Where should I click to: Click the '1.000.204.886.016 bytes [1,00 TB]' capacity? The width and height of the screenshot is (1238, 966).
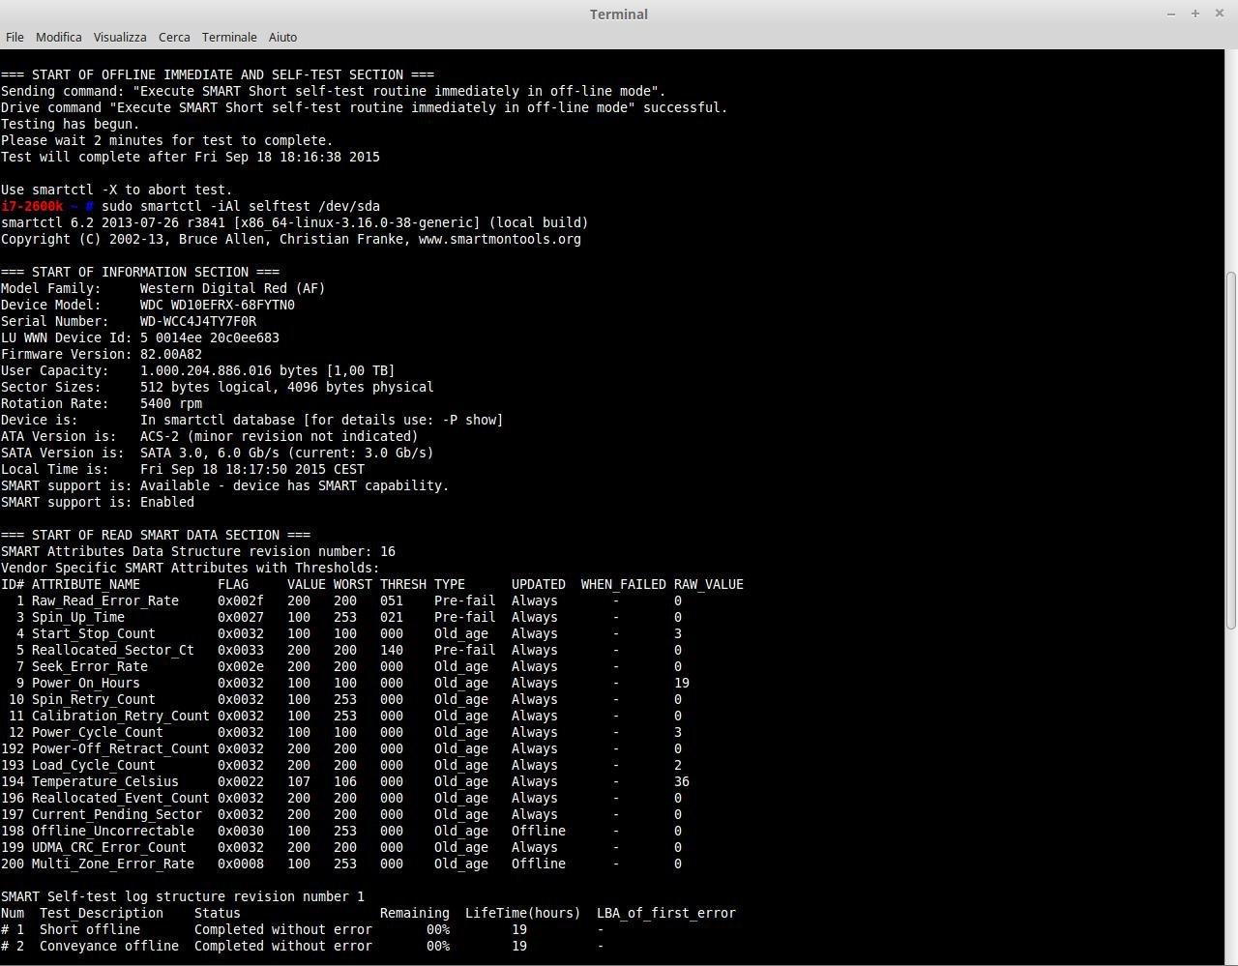(x=268, y=370)
